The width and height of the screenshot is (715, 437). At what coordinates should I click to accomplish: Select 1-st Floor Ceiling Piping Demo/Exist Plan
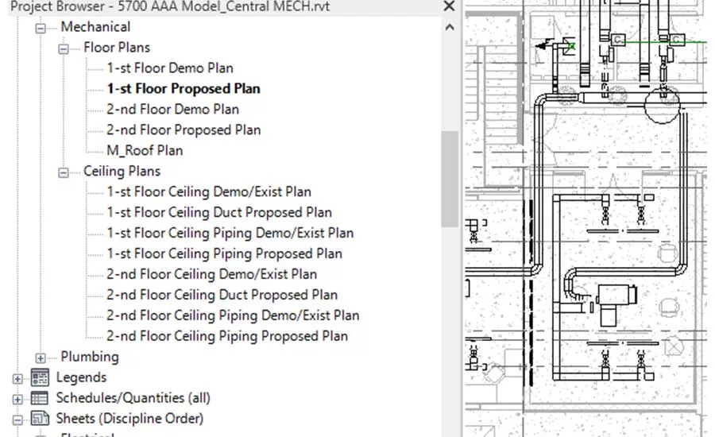[230, 233]
